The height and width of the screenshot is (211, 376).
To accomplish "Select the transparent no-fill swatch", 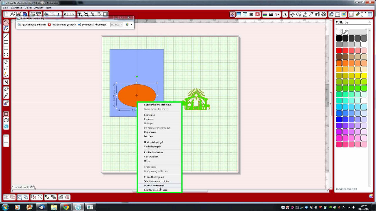I will point(339,32).
